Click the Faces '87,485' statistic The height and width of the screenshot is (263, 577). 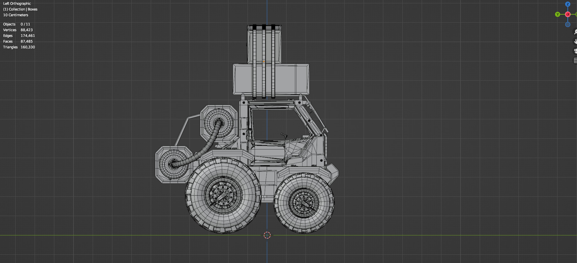click(x=27, y=41)
